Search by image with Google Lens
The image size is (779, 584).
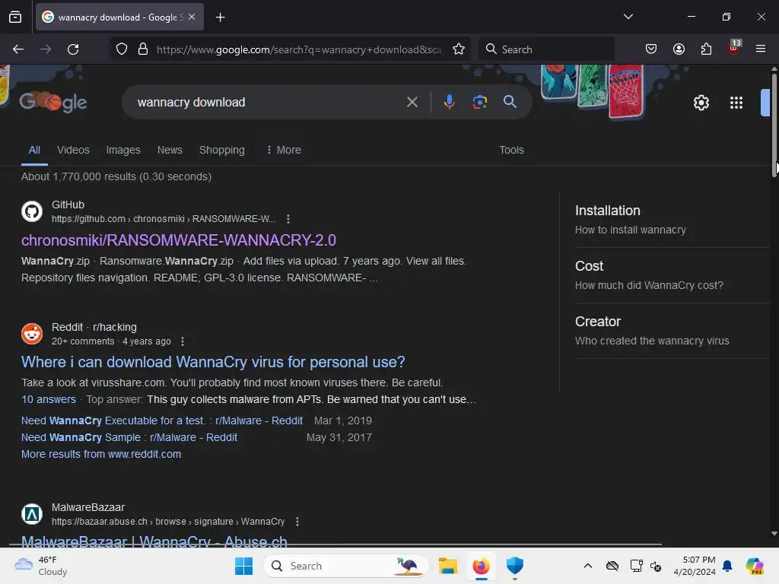(x=479, y=103)
